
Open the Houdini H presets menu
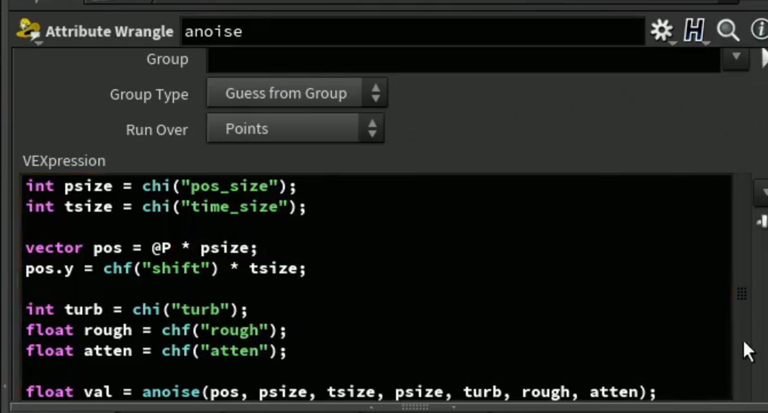click(694, 31)
